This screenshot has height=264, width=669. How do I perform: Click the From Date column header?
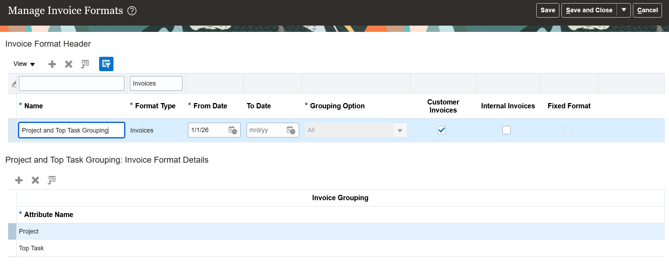coord(210,106)
